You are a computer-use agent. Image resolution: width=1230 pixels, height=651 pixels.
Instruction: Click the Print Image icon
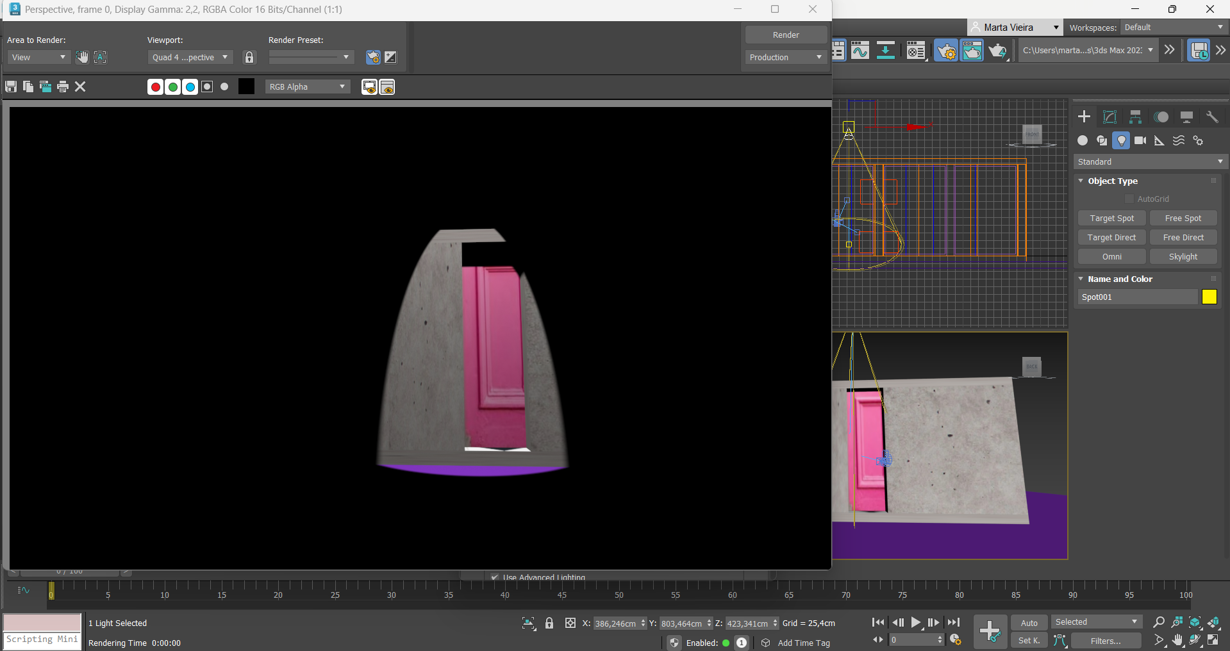pyautogui.click(x=63, y=87)
